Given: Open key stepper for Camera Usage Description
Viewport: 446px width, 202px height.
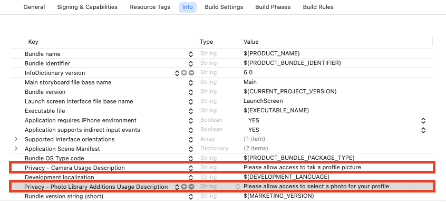Looking at the screenshot, I should [191, 168].
